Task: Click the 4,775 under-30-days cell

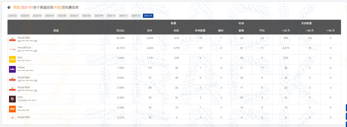Action: [x=286, y=48]
